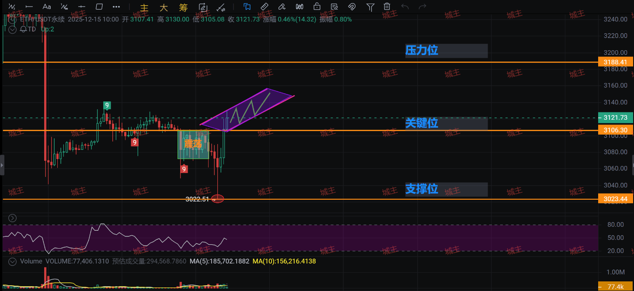The image size is (634, 291).
Task: Click the green TD 9 marker
Action: click(107, 105)
